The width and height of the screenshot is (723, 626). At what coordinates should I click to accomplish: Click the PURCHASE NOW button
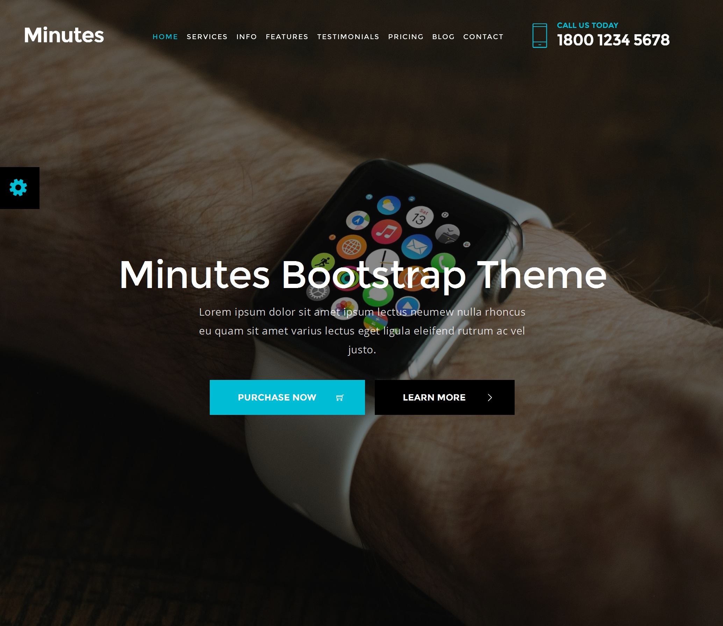(288, 397)
